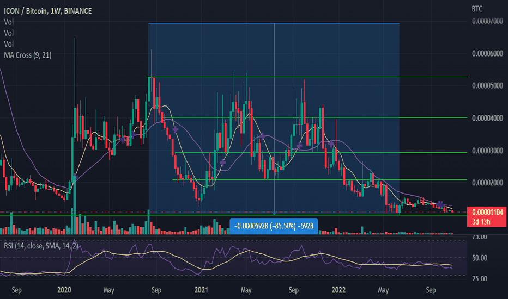Viewport: 508px width, 299px height.
Task: Click the 3d 13h bar countdown label
Action: pyautogui.click(x=481, y=222)
